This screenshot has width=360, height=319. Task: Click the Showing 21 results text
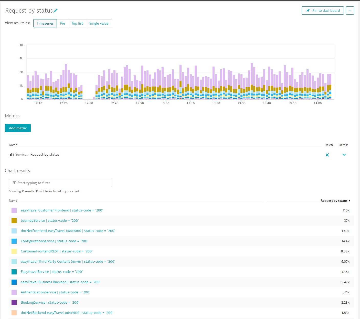click(x=44, y=191)
